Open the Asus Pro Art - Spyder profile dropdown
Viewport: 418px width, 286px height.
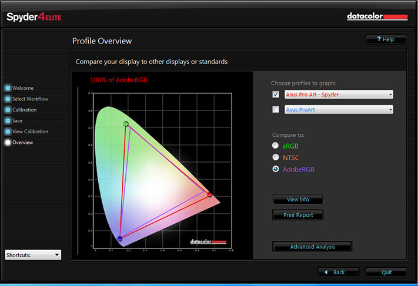[339, 95]
